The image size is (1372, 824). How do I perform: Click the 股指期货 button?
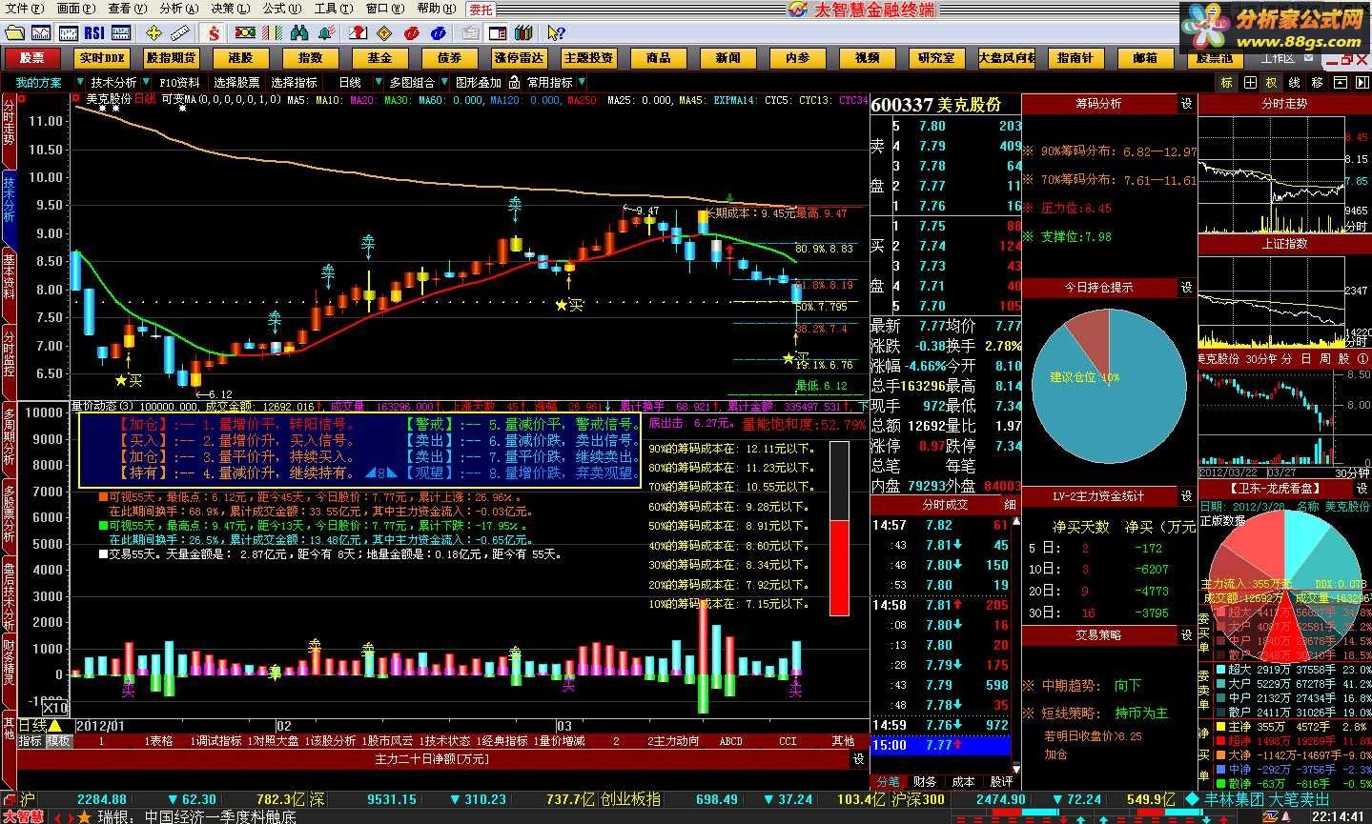click(171, 58)
